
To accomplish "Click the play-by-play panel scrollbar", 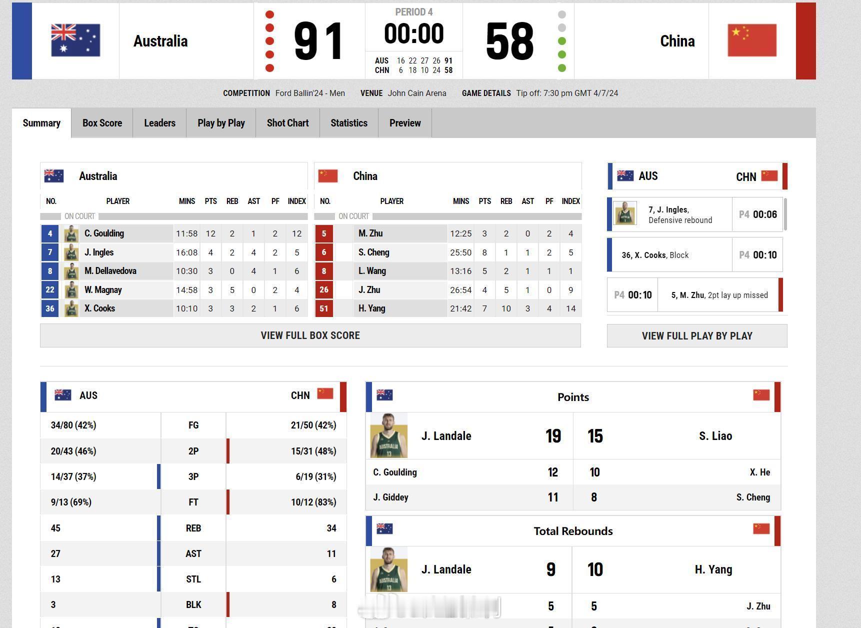I will click(x=785, y=214).
